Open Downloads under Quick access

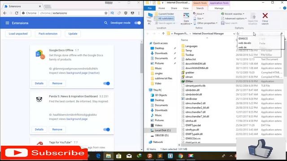tap(161, 53)
